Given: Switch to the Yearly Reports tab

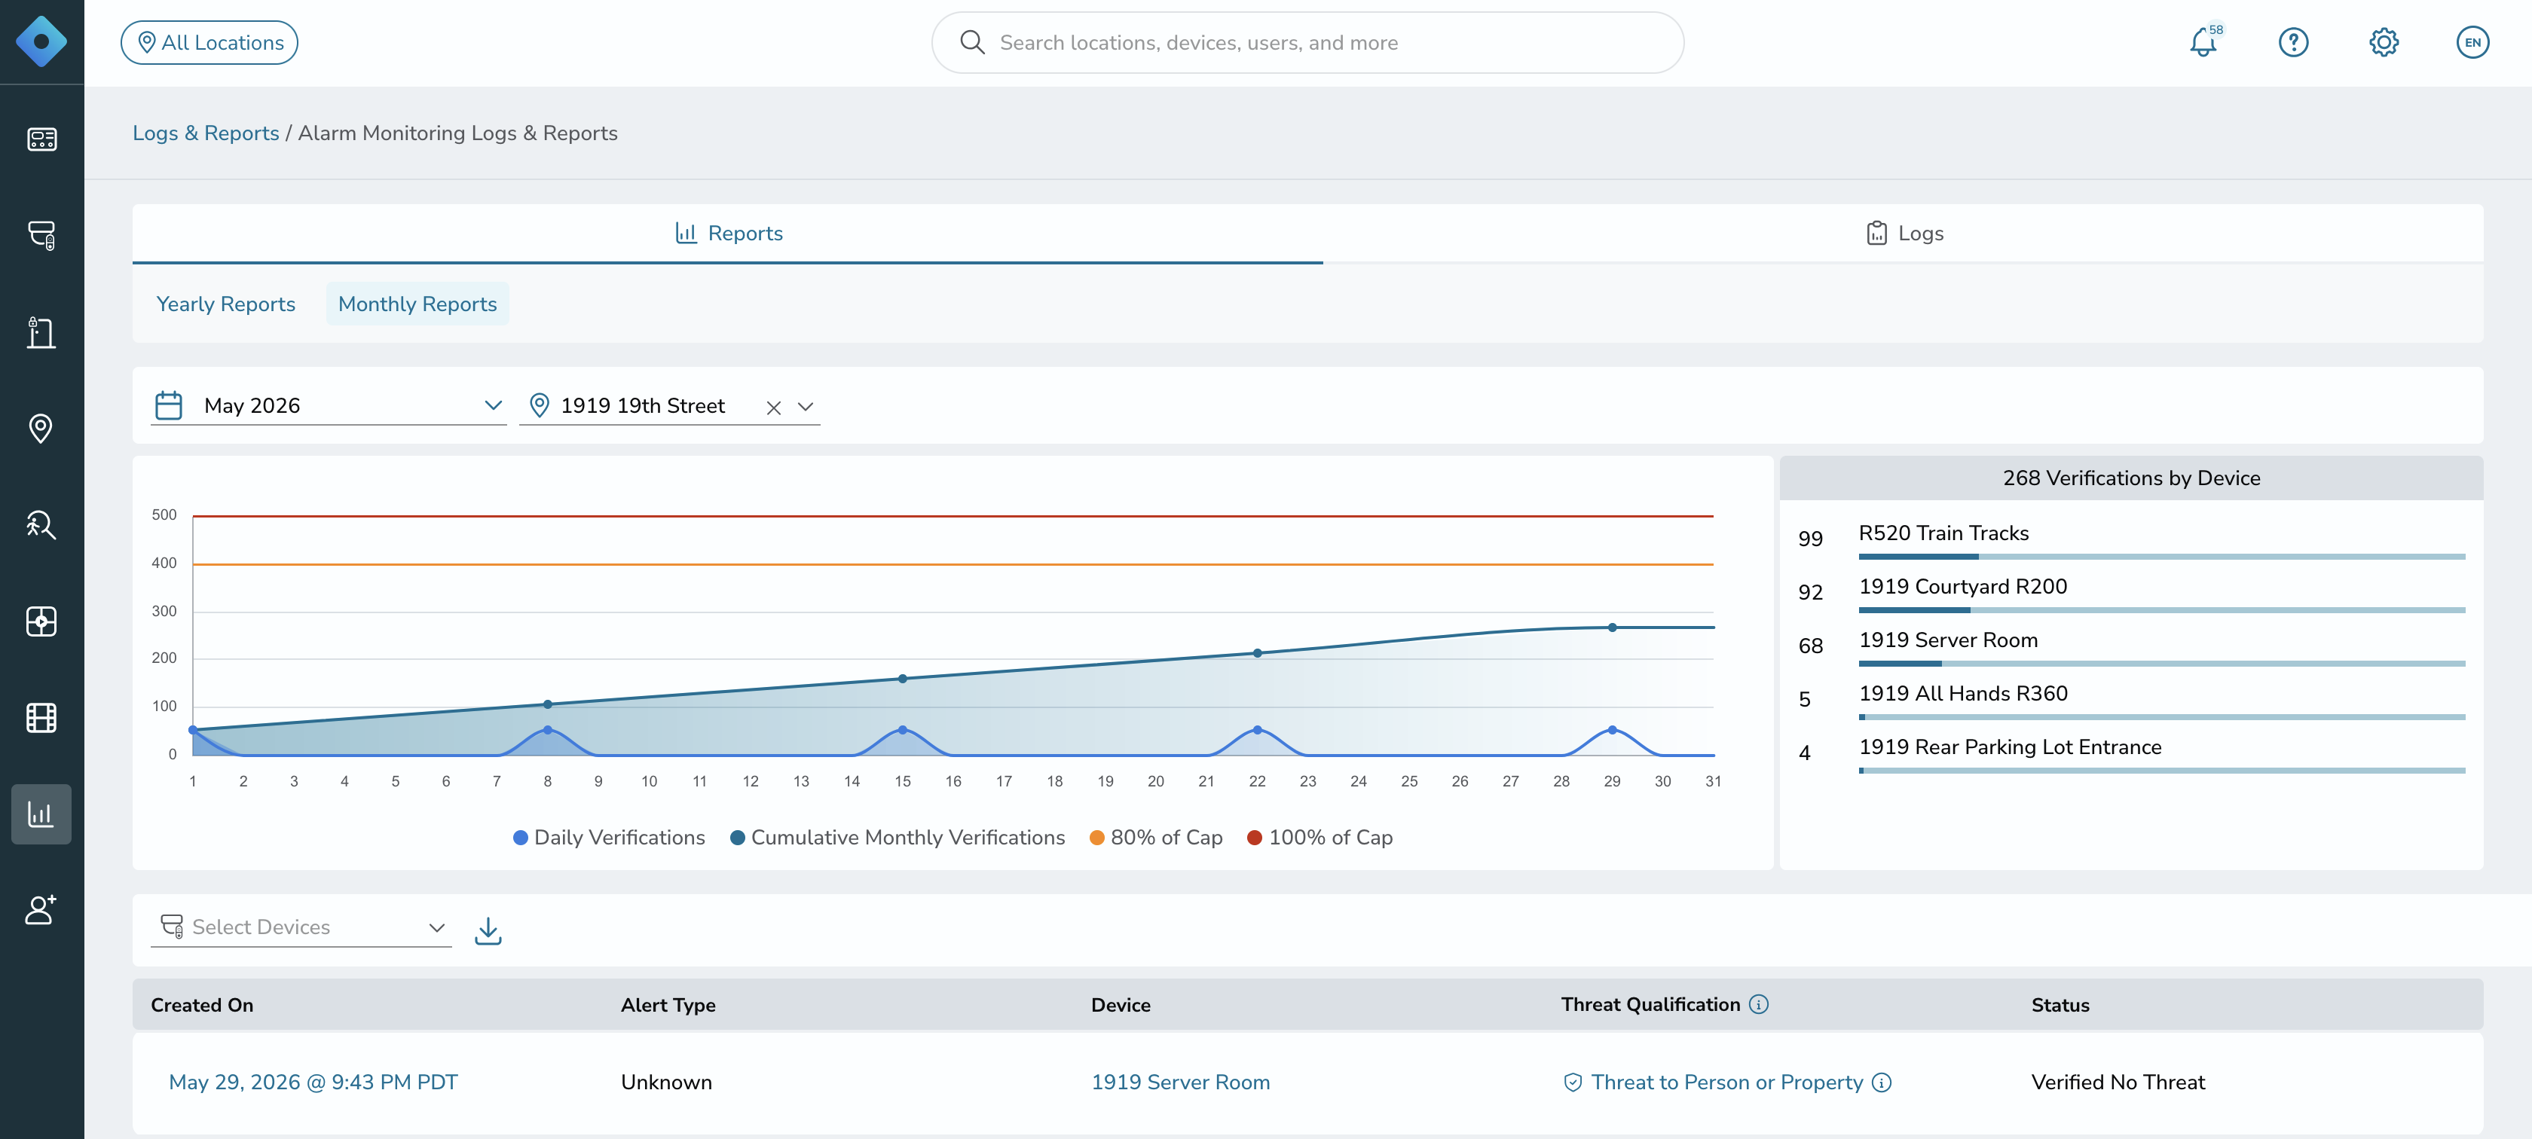Looking at the screenshot, I should tap(226, 304).
